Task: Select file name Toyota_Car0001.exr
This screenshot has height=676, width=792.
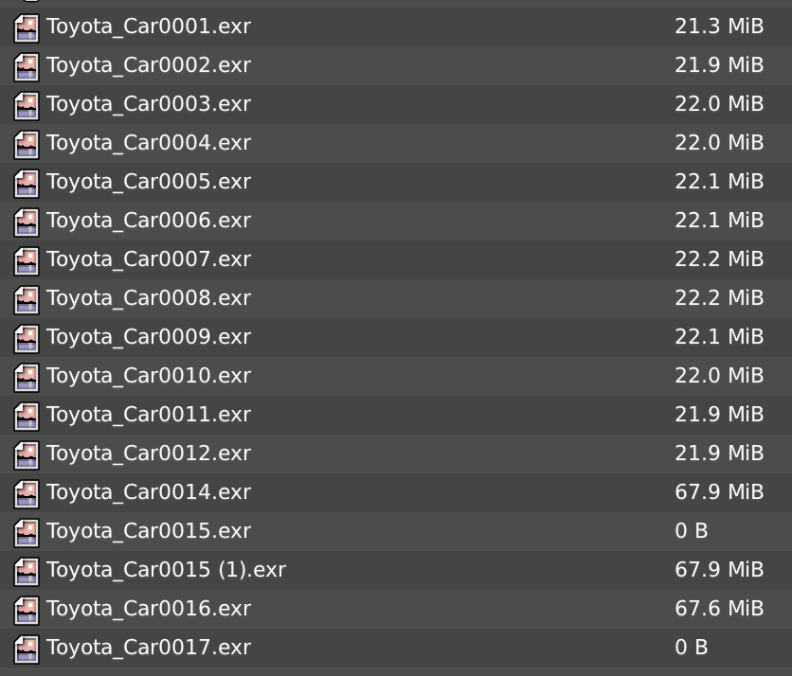Action: pos(149,27)
